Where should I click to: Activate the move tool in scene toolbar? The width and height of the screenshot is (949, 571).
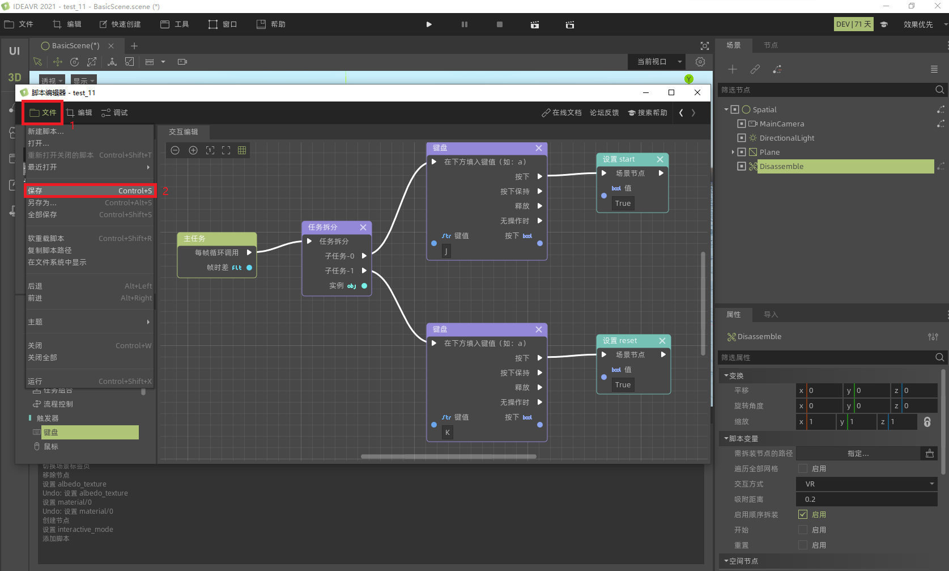pos(57,62)
